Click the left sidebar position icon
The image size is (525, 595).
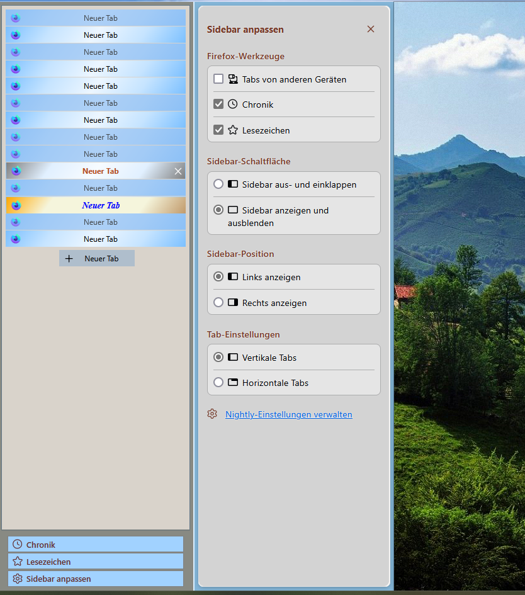(233, 276)
